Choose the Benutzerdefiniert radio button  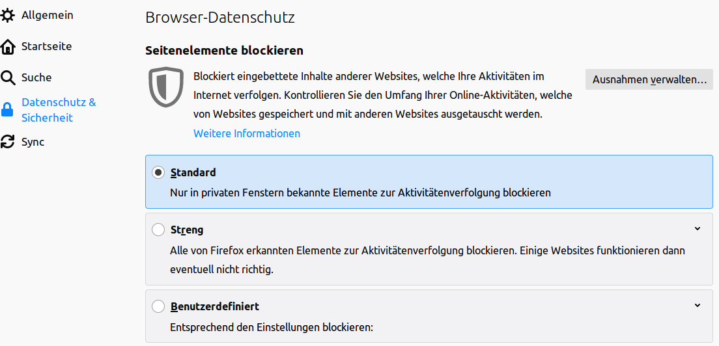pos(158,306)
